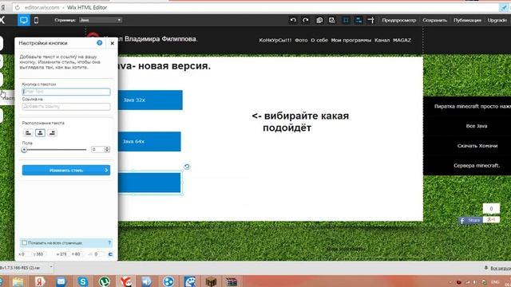
Task: Align button text to the left
Action: click(x=28, y=133)
